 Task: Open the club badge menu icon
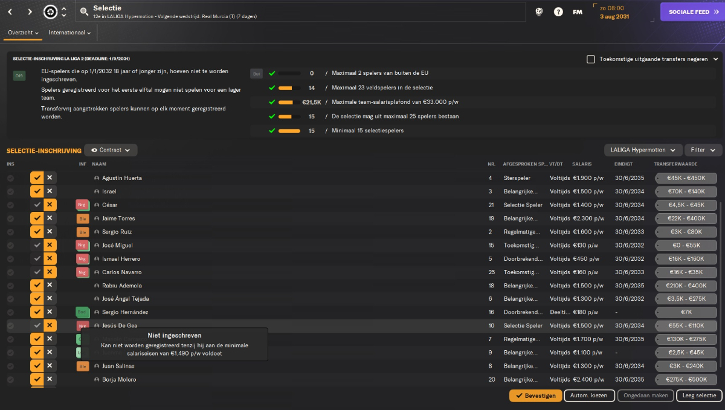51,11
